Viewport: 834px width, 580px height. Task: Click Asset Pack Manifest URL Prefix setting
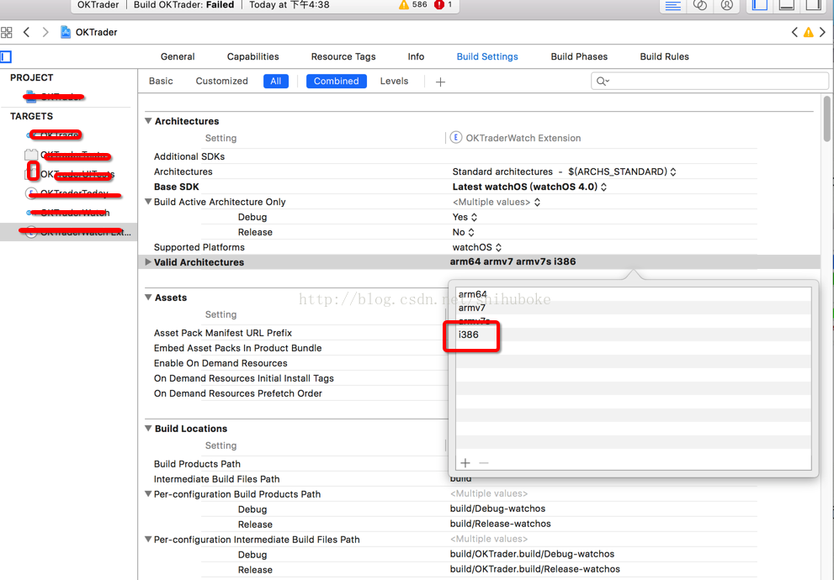coord(223,333)
